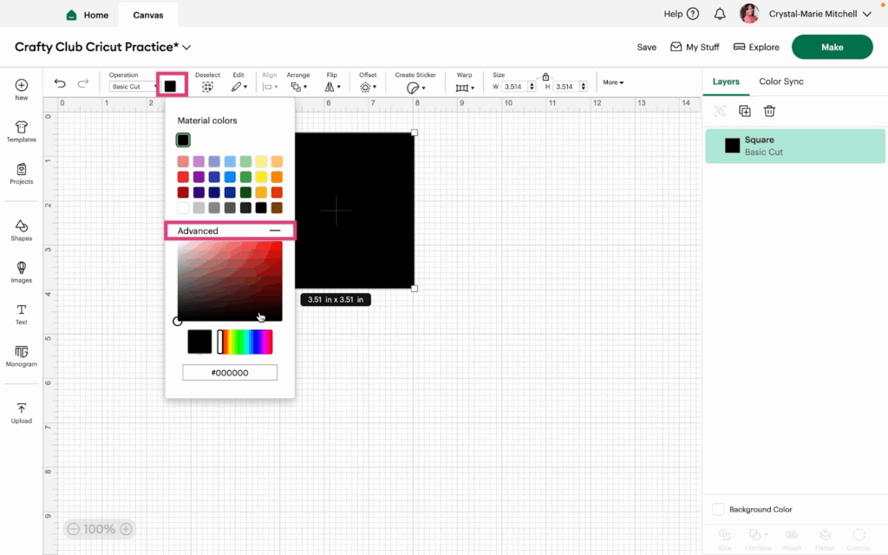Image resolution: width=888 pixels, height=555 pixels.
Task: Click the user profile avatar
Action: coord(749,14)
